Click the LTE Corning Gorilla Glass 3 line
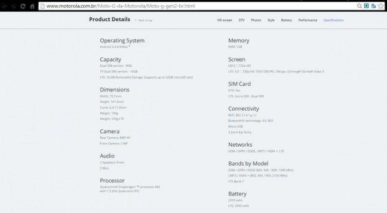Image resolution: width=387 pixels, height=213 pixels. pos(276,71)
